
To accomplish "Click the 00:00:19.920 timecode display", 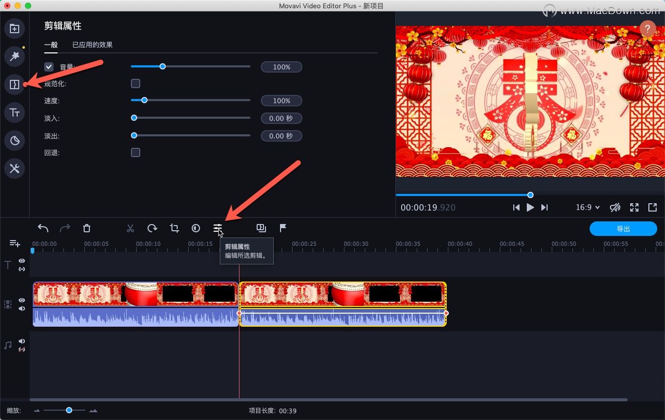I will click(428, 207).
